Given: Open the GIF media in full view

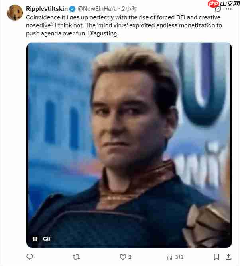Looking at the screenshot, I should 129,145.
